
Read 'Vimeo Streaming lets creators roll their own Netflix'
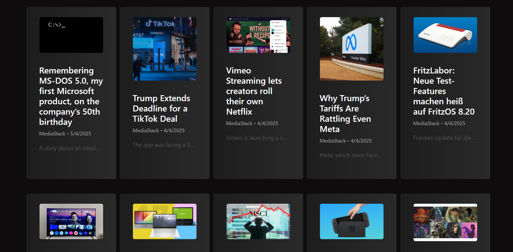pyautogui.click(x=254, y=91)
